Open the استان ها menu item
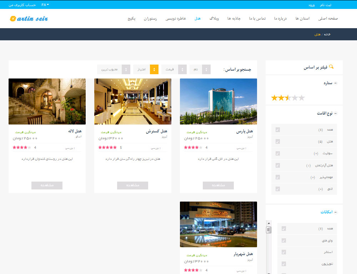The image size is (357, 274). (x=302, y=19)
